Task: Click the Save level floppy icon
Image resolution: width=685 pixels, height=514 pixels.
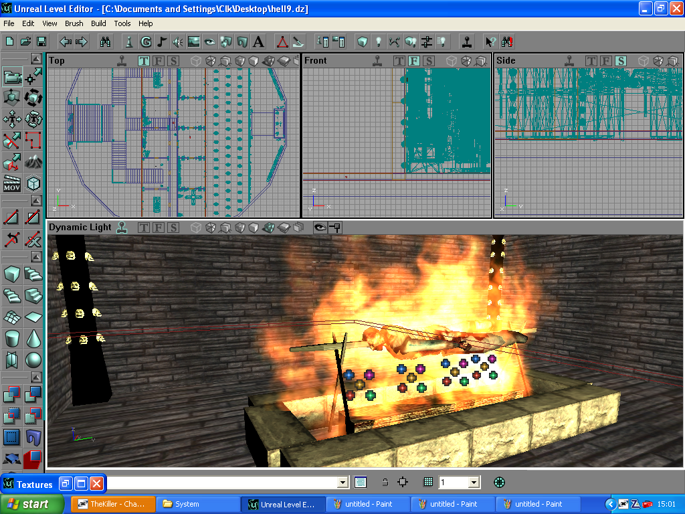Action: click(41, 41)
